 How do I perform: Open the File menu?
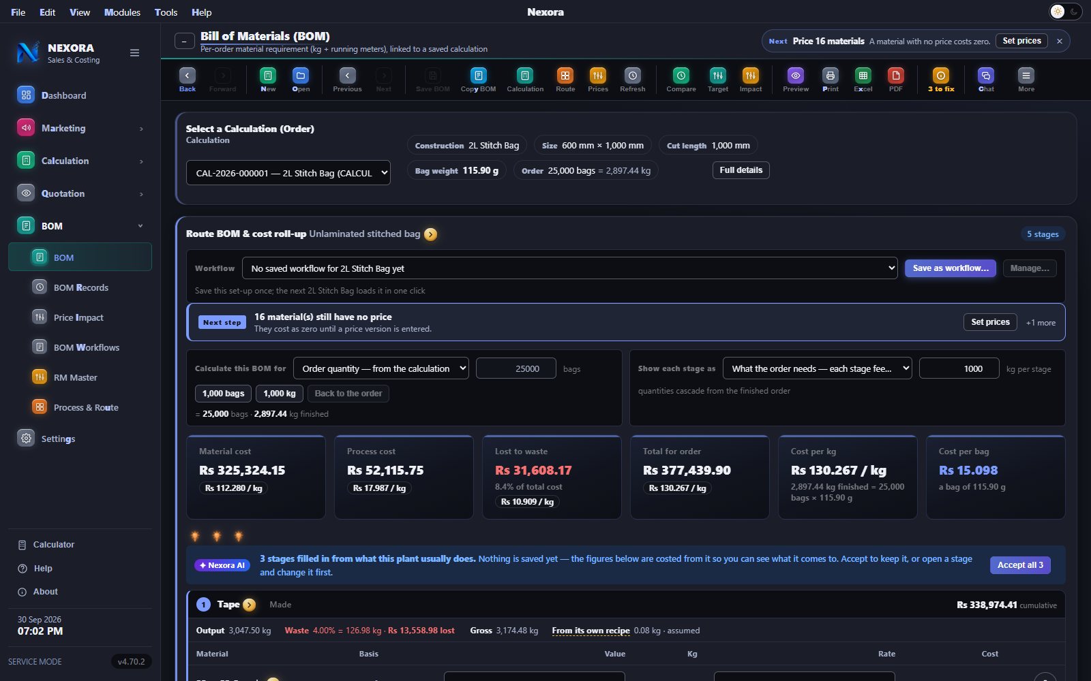[x=18, y=12]
